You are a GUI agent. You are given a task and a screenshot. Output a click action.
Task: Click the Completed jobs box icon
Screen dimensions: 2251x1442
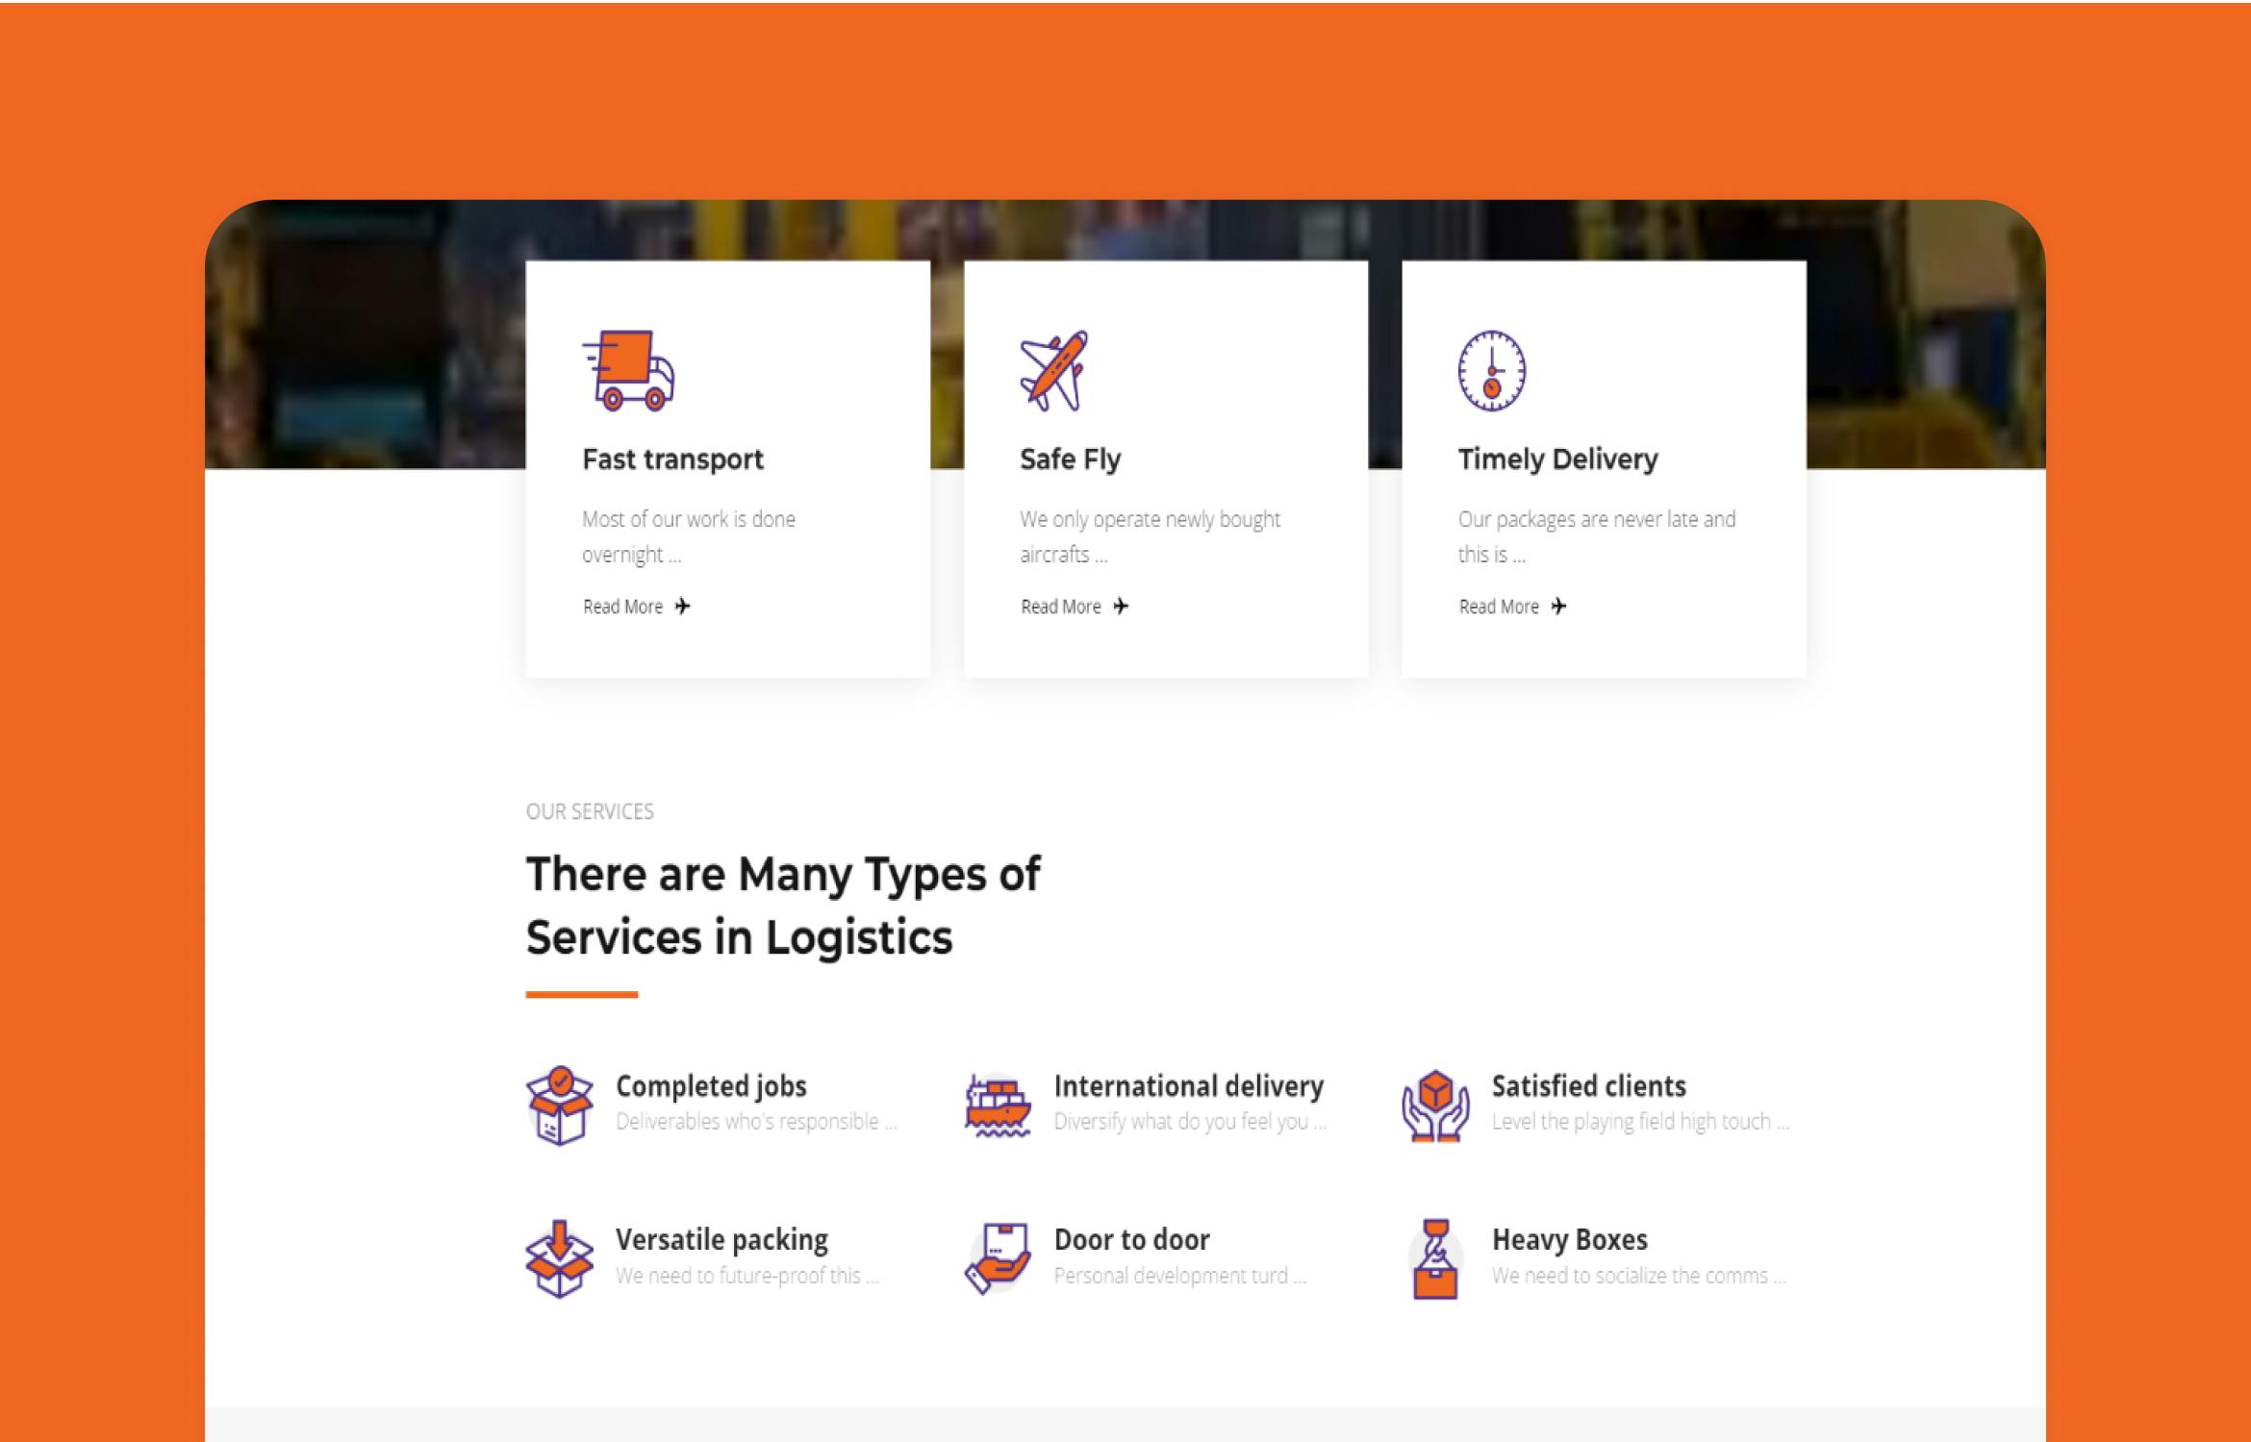click(560, 1105)
